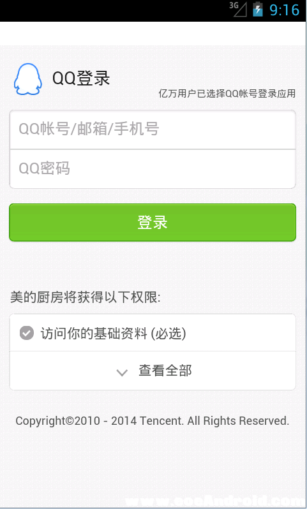Tap the 美的厨房将获得以下权限 label
The height and width of the screenshot is (509, 307).
(85, 297)
